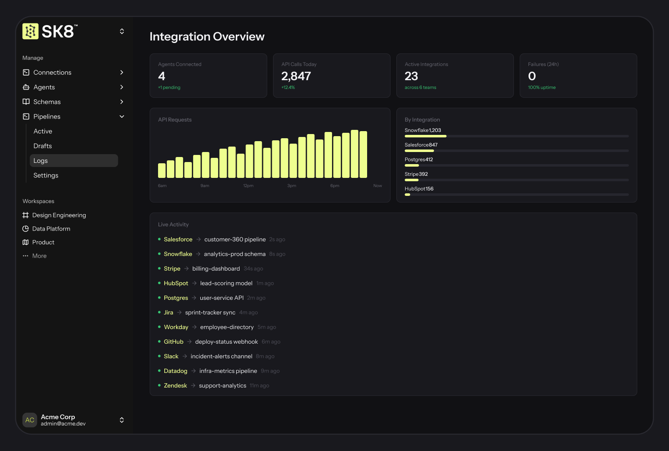Click the green status dot beside Zendesk activity
Image resolution: width=669 pixels, height=451 pixels.
click(x=159, y=385)
